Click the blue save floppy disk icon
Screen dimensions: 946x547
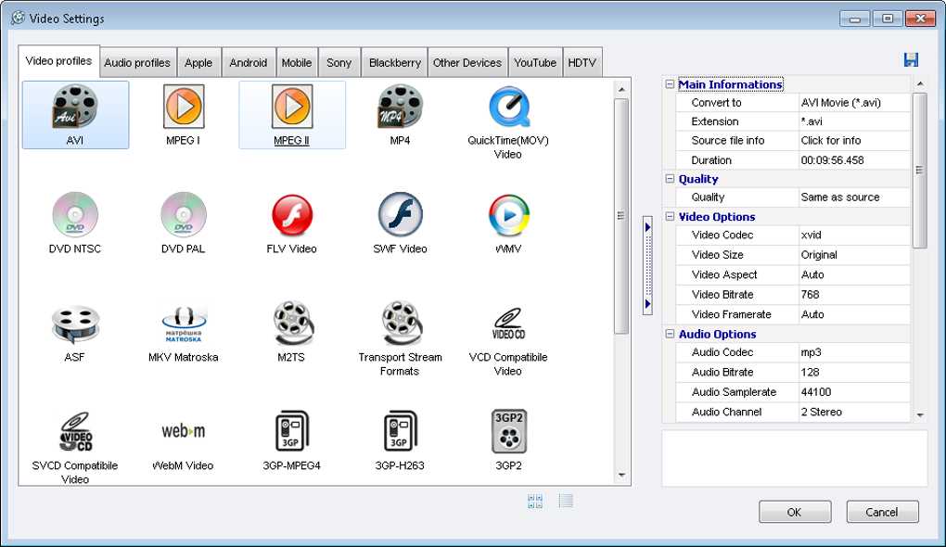point(911,59)
